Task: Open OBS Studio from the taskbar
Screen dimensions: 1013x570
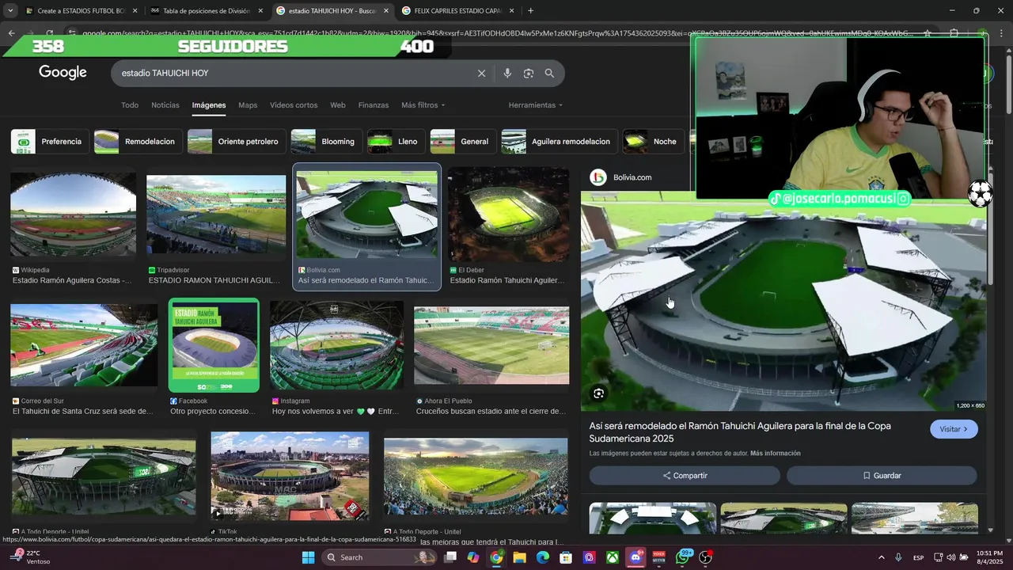Action: tap(705, 557)
